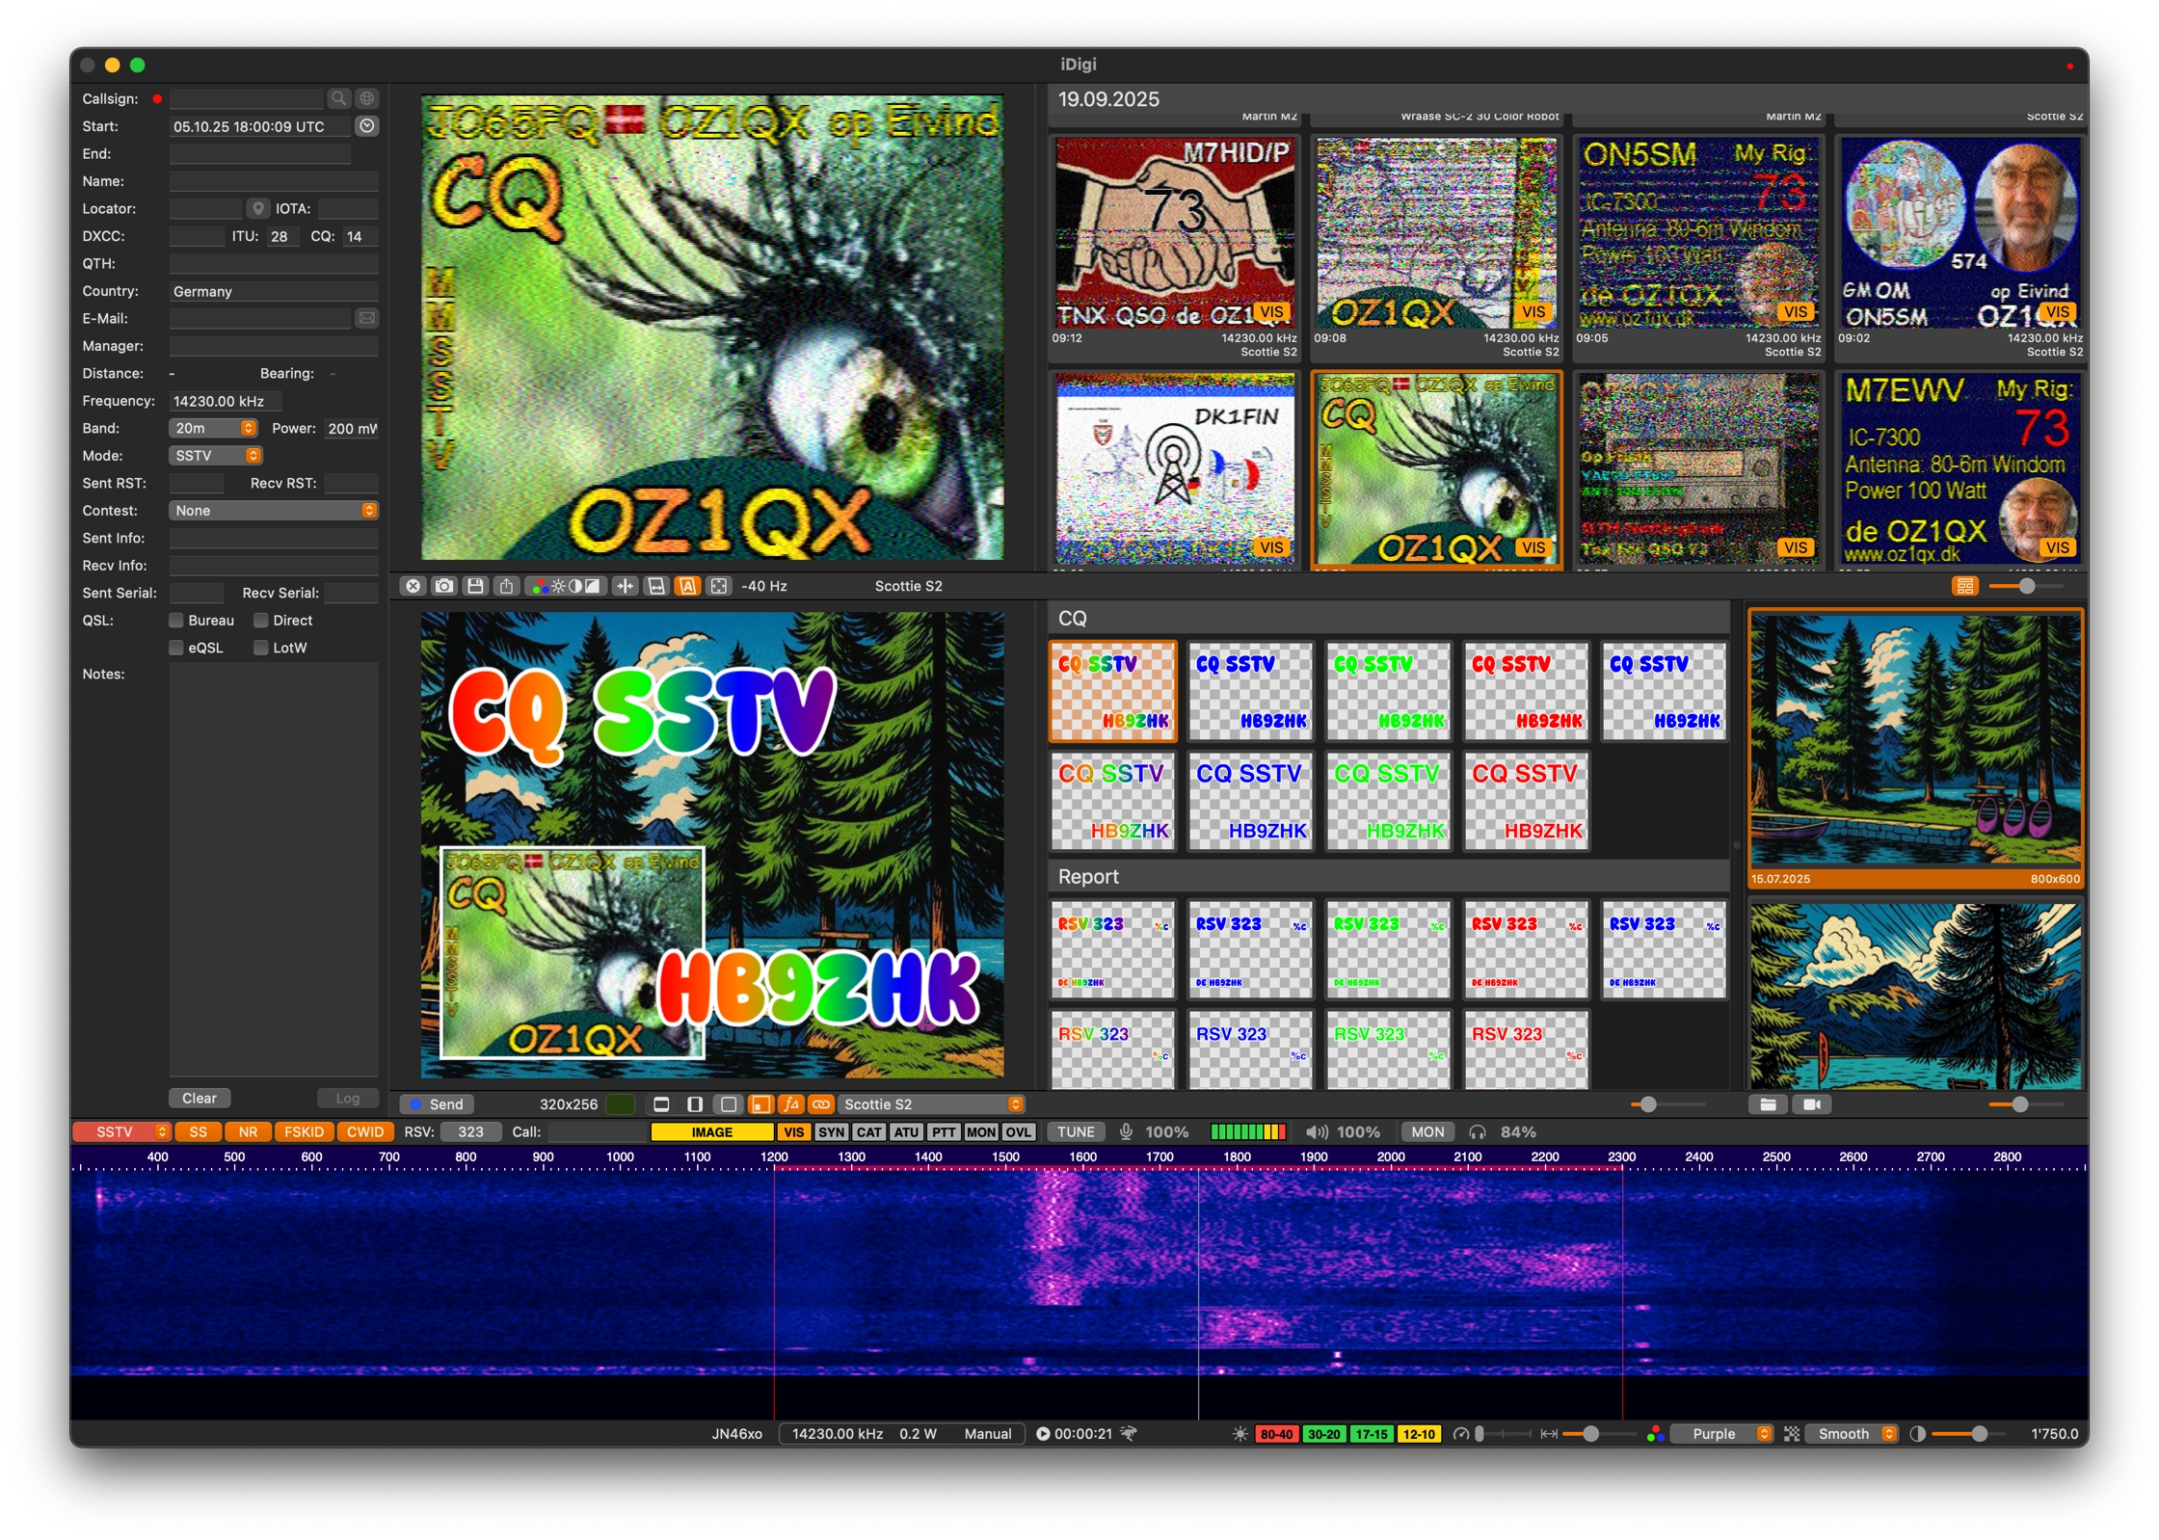Image resolution: width=2159 pixels, height=1540 pixels.
Task: Click the speaker output volume icon
Action: pyautogui.click(x=1317, y=1132)
